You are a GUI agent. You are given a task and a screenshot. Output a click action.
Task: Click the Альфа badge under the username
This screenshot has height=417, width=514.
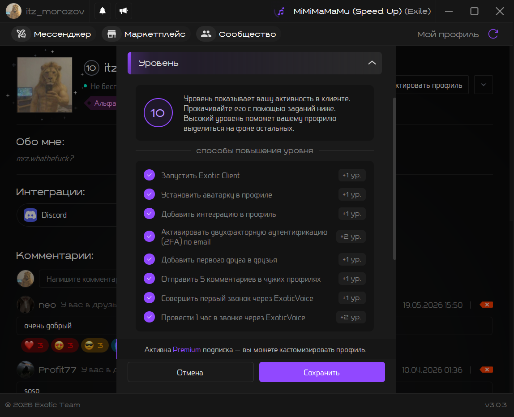click(x=101, y=103)
